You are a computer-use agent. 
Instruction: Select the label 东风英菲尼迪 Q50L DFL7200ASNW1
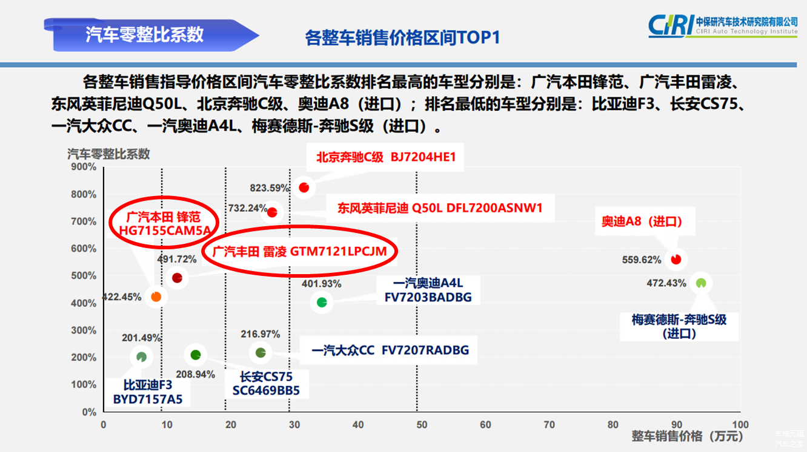point(440,208)
